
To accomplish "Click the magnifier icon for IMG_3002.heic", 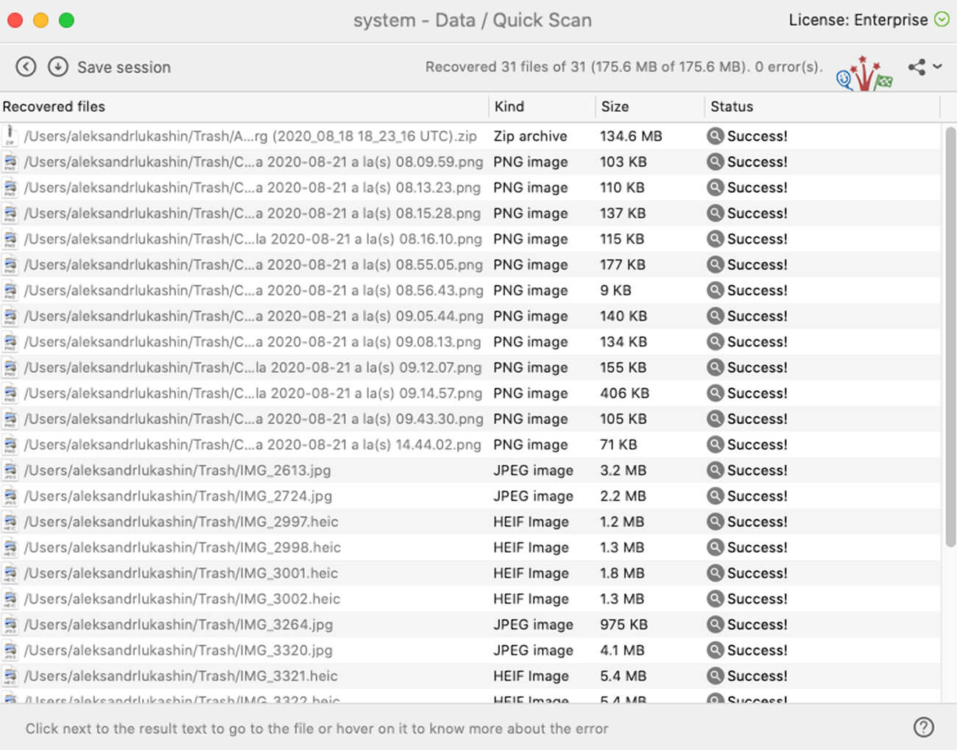I will 715,598.
